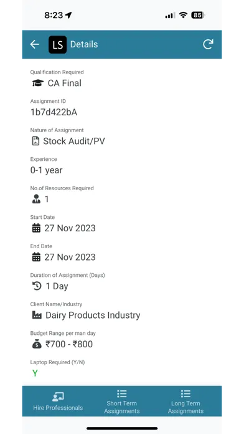244x434 pixels.
Task: Tap the LS app logo
Action: [x=57, y=44]
